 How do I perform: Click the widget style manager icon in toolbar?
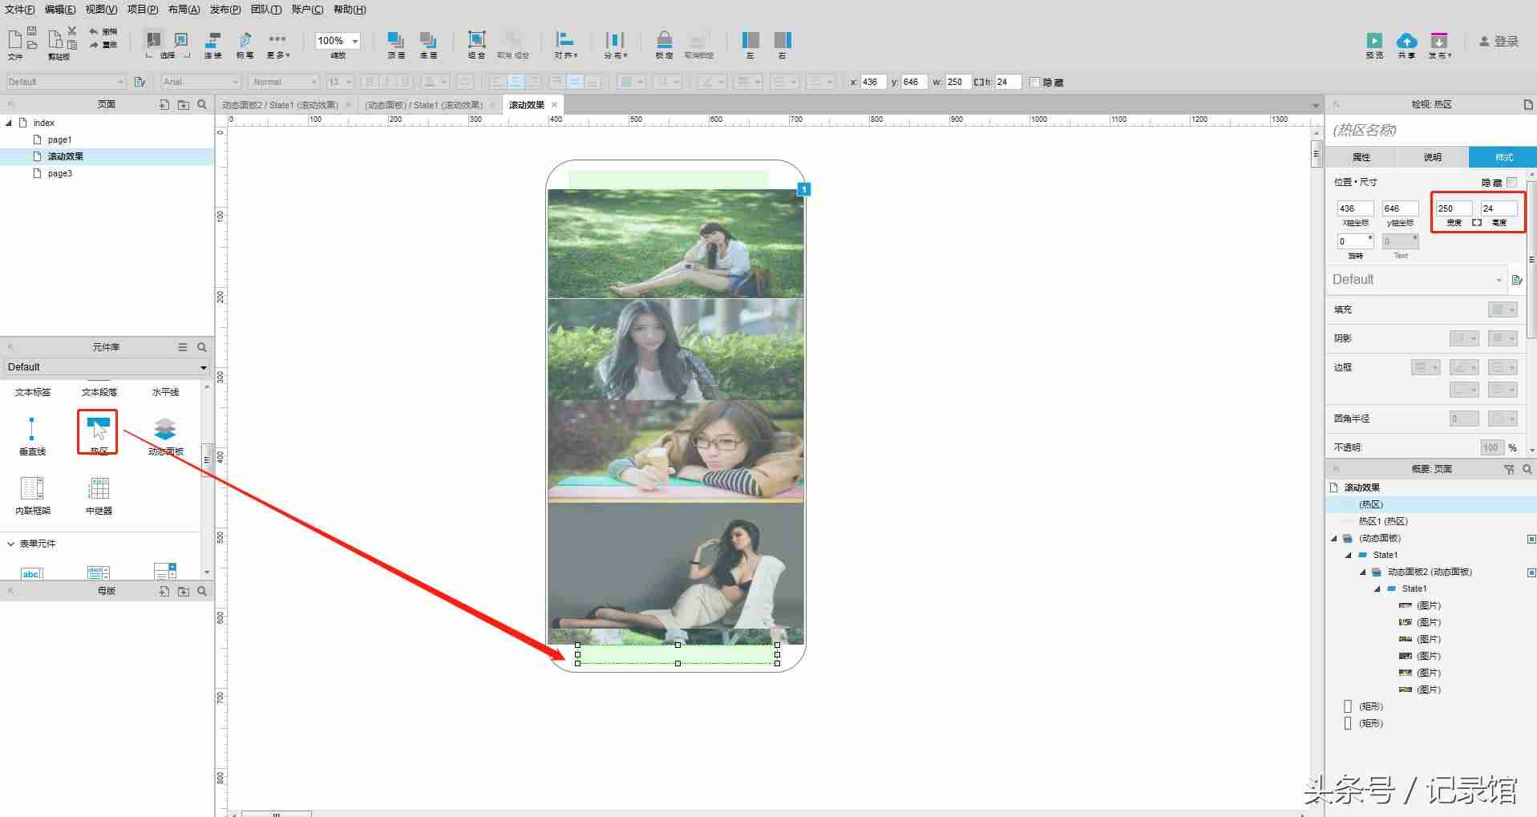(140, 82)
